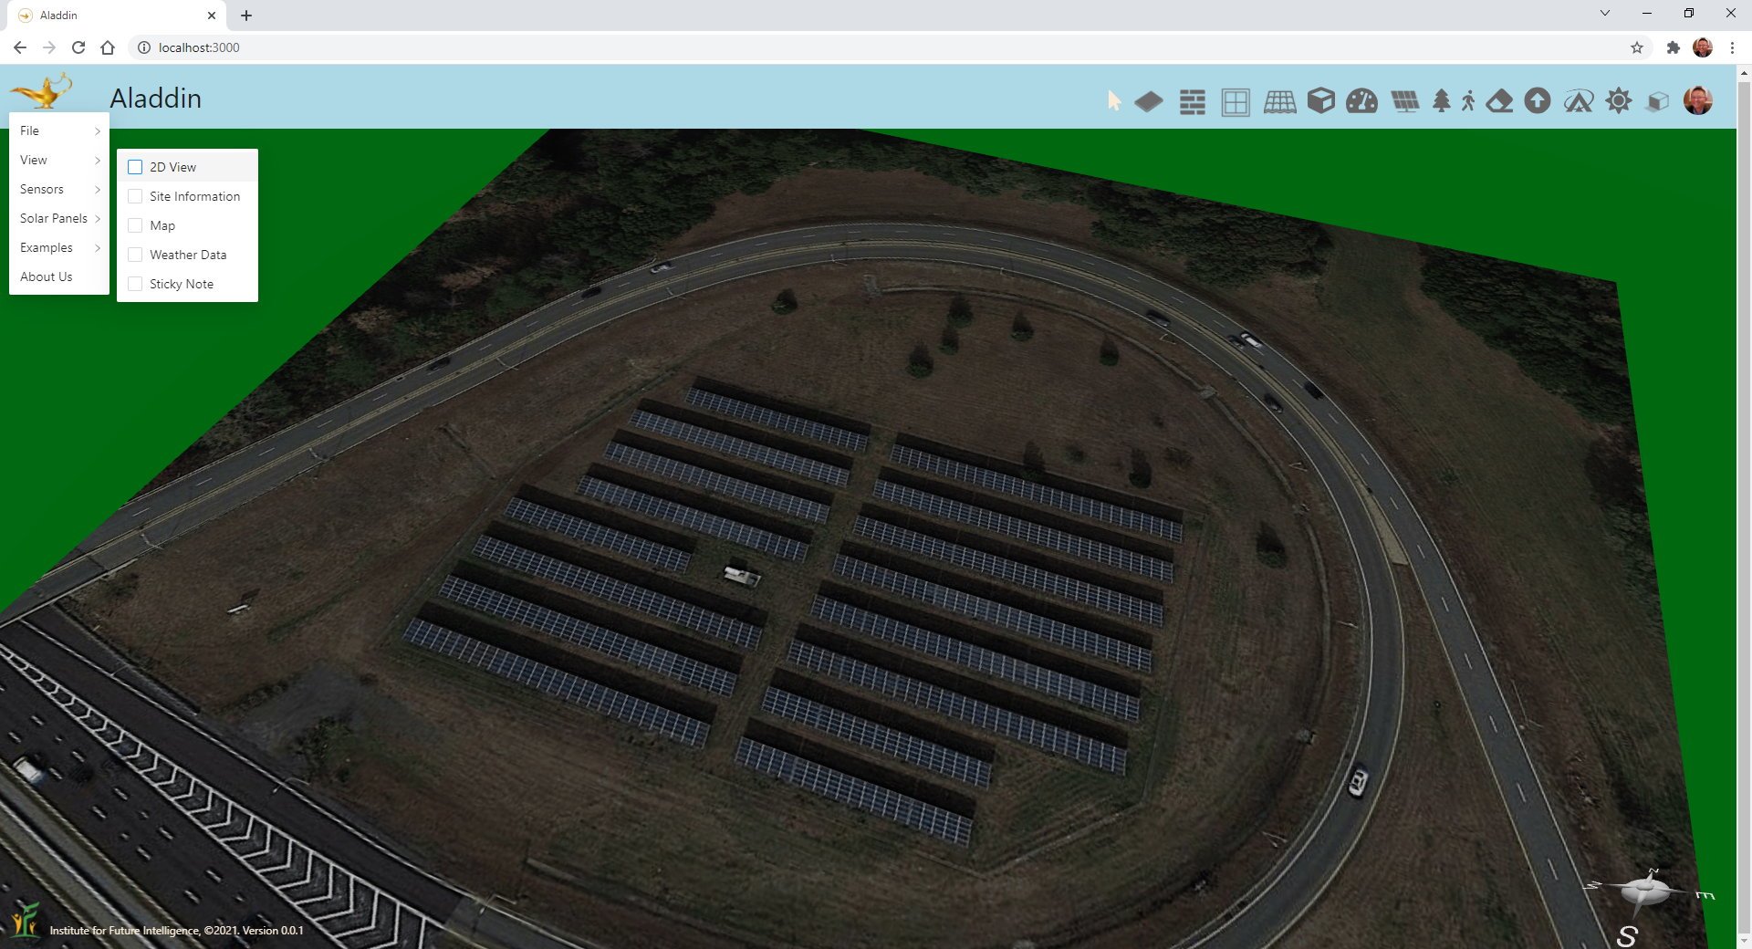Enable the 2D View checkbox
The image size is (1752, 949).
click(x=136, y=167)
